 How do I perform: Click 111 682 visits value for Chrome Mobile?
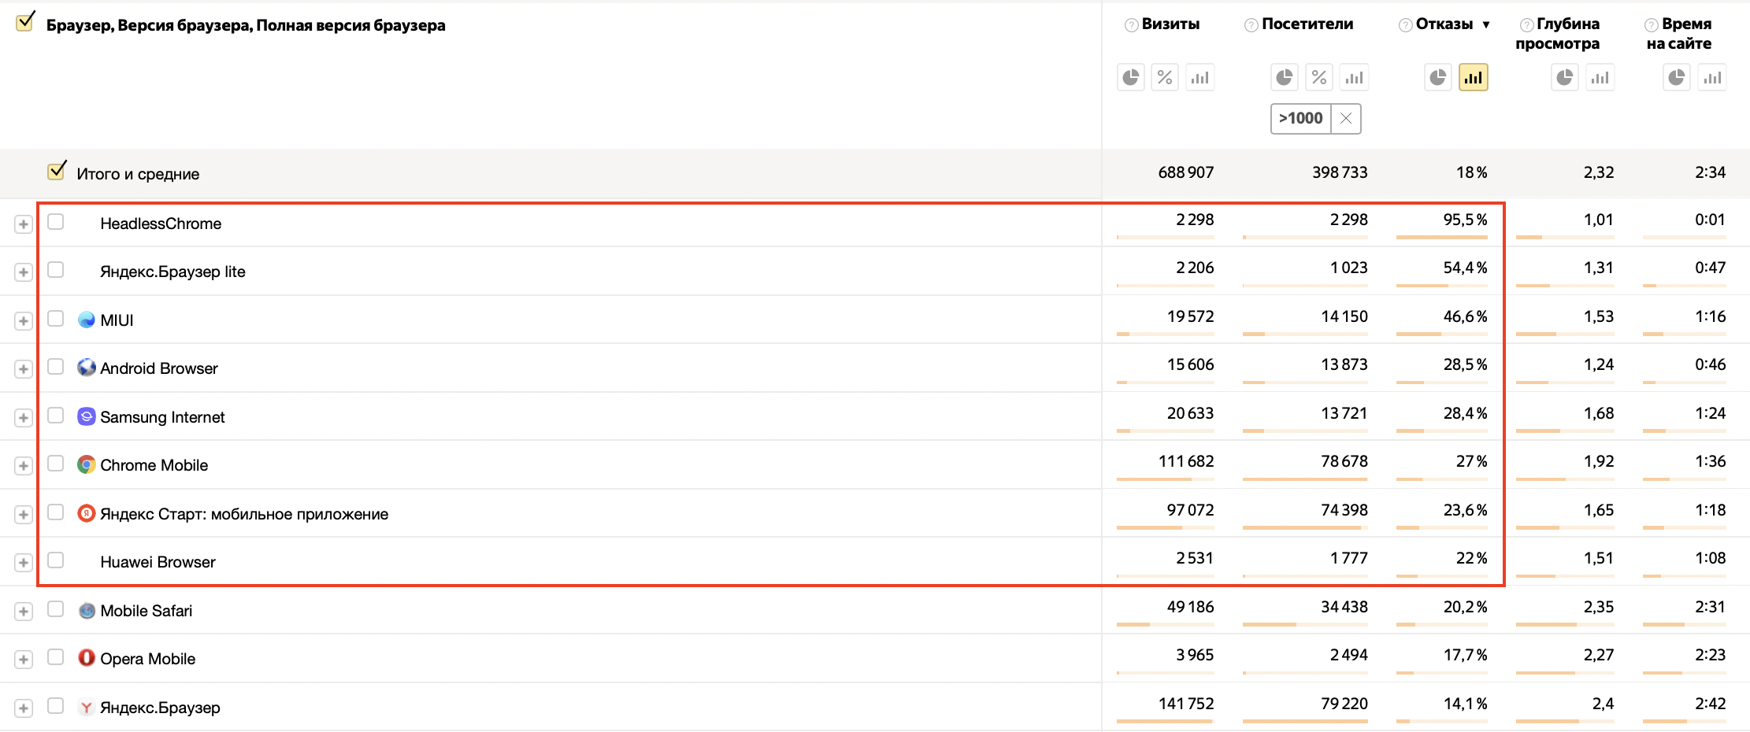[x=1186, y=461]
